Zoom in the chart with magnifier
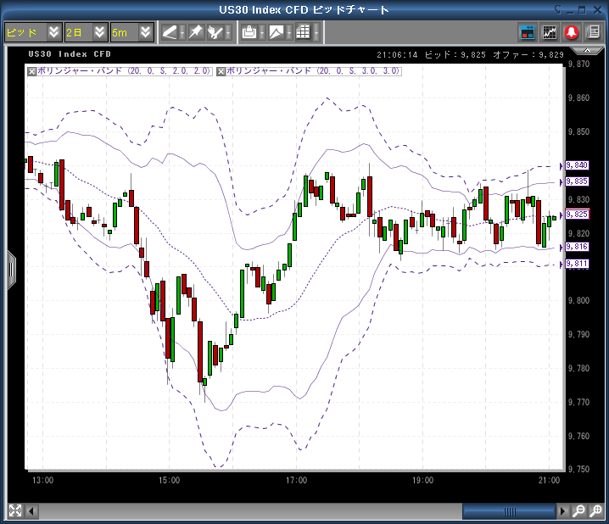Image resolution: width=609 pixels, height=524 pixels. (x=596, y=511)
